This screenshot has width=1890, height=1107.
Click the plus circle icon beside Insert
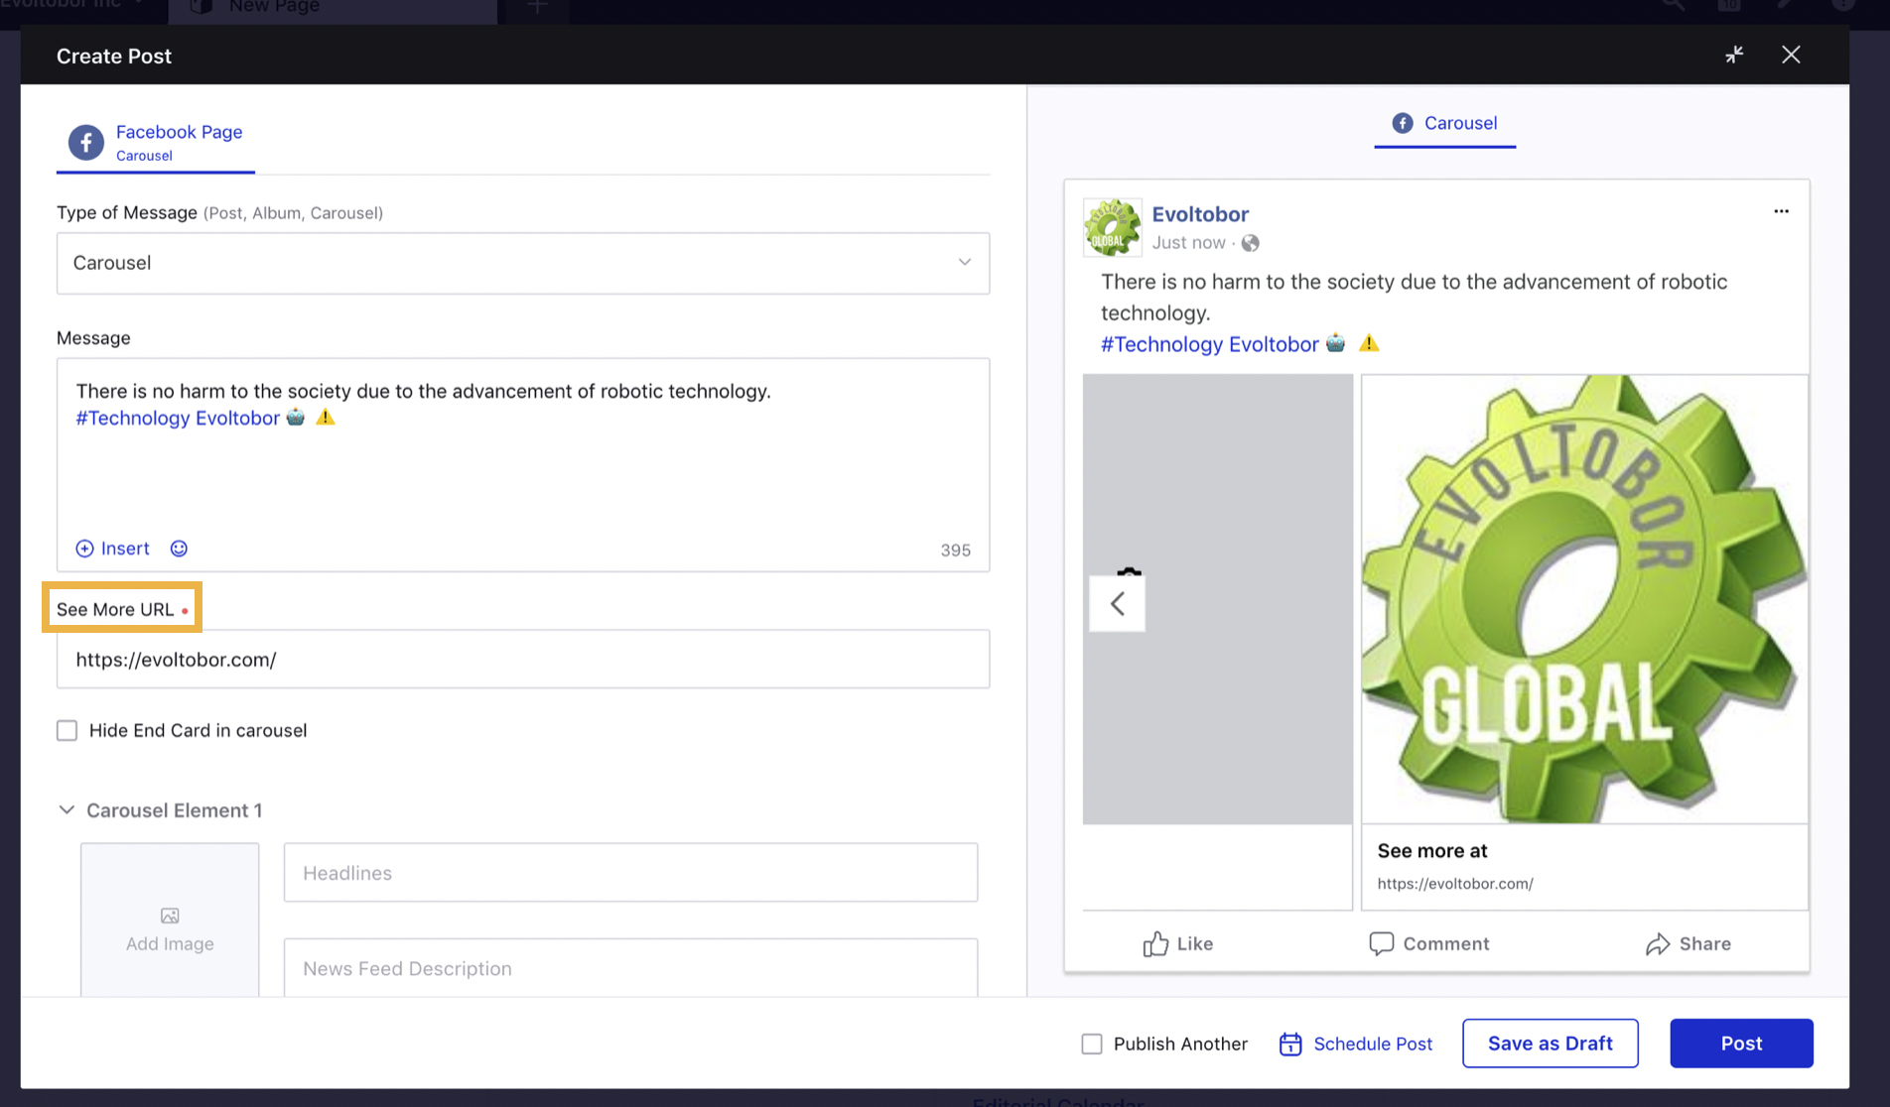(x=85, y=549)
